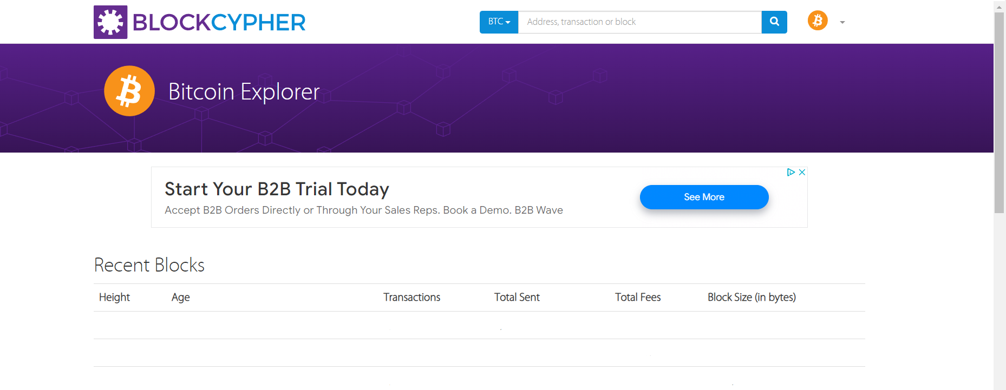Open the BTC currency dropdown
The height and width of the screenshot is (390, 1006).
(x=499, y=22)
